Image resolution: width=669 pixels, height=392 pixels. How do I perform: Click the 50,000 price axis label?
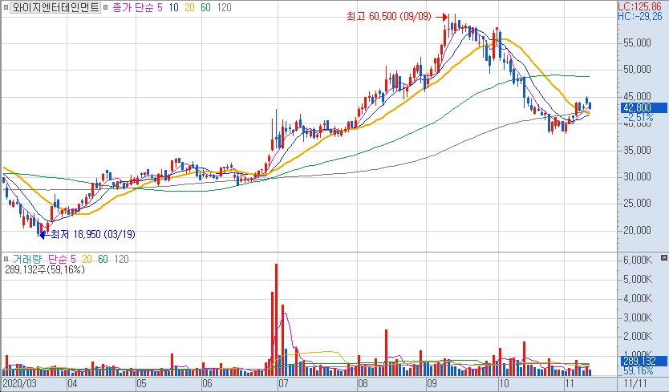[x=637, y=69]
